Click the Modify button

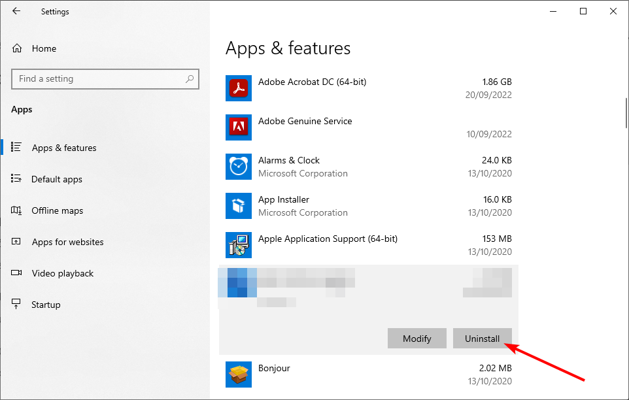[x=416, y=339]
